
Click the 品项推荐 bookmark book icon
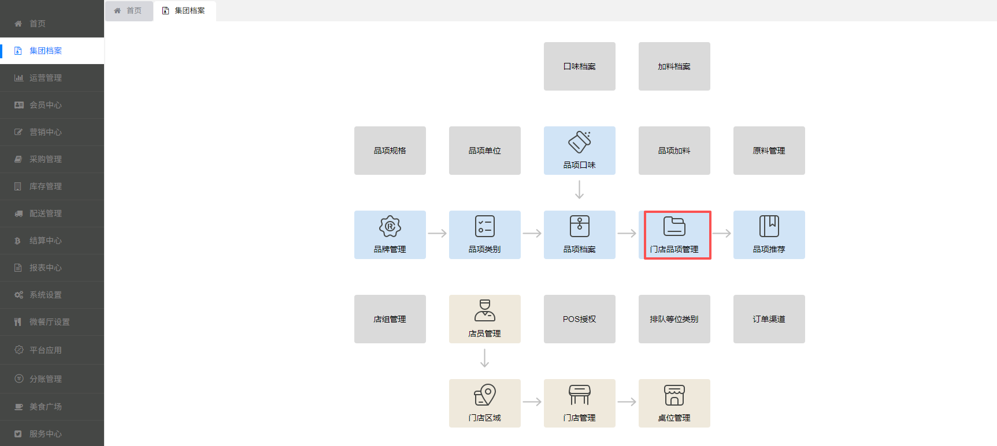[769, 226]
